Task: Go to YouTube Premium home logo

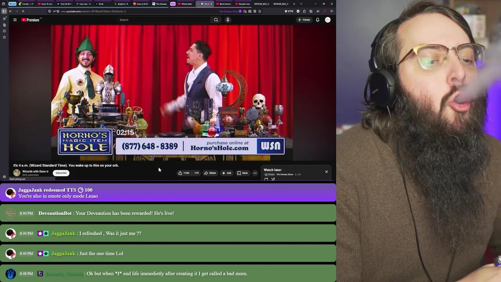Action: (x=31, y=20)
